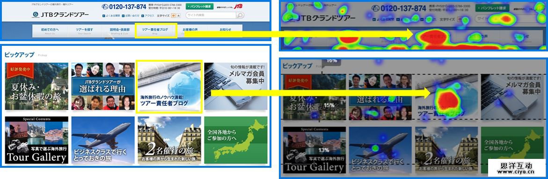This screenshot has width=548, height=179.
Task: Click the 15% label in heatmap view
Action: 329,105
